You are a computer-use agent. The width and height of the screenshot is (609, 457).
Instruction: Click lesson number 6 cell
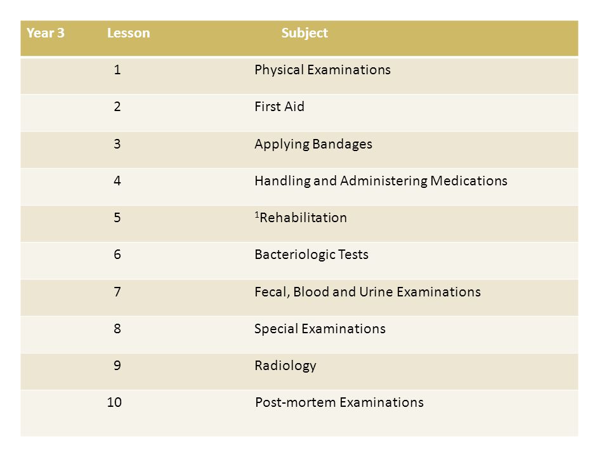117,255
